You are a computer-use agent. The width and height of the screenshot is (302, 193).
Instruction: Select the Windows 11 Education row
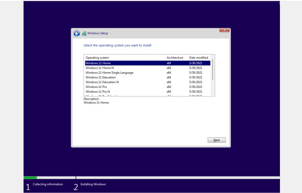(x=147, y=77)
